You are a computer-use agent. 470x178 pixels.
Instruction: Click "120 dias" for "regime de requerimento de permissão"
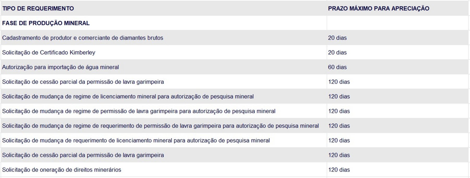[339, 126]
